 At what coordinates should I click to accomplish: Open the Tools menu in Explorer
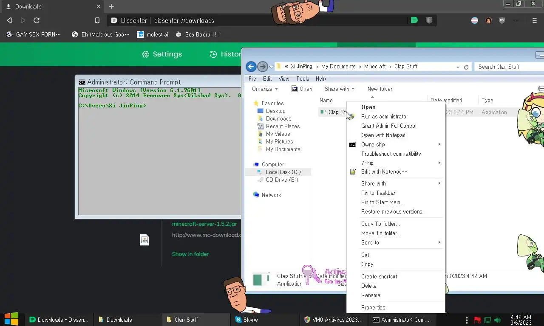coord(303,79)
